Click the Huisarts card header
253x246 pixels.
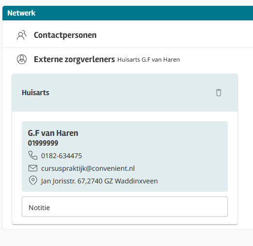pos(125,93)
